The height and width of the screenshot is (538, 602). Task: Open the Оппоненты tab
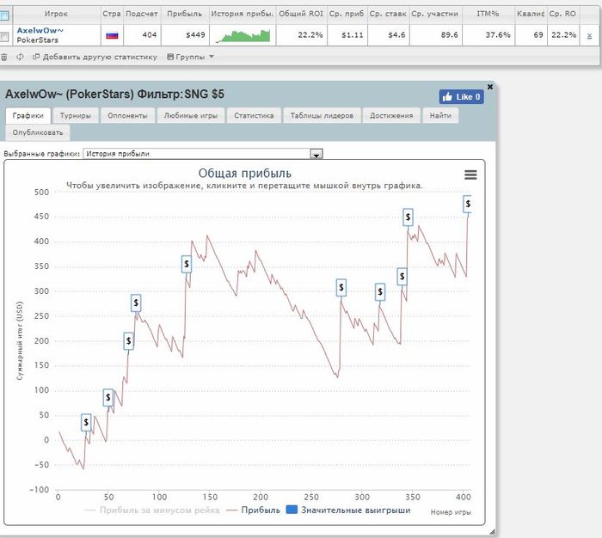[127, 115]
